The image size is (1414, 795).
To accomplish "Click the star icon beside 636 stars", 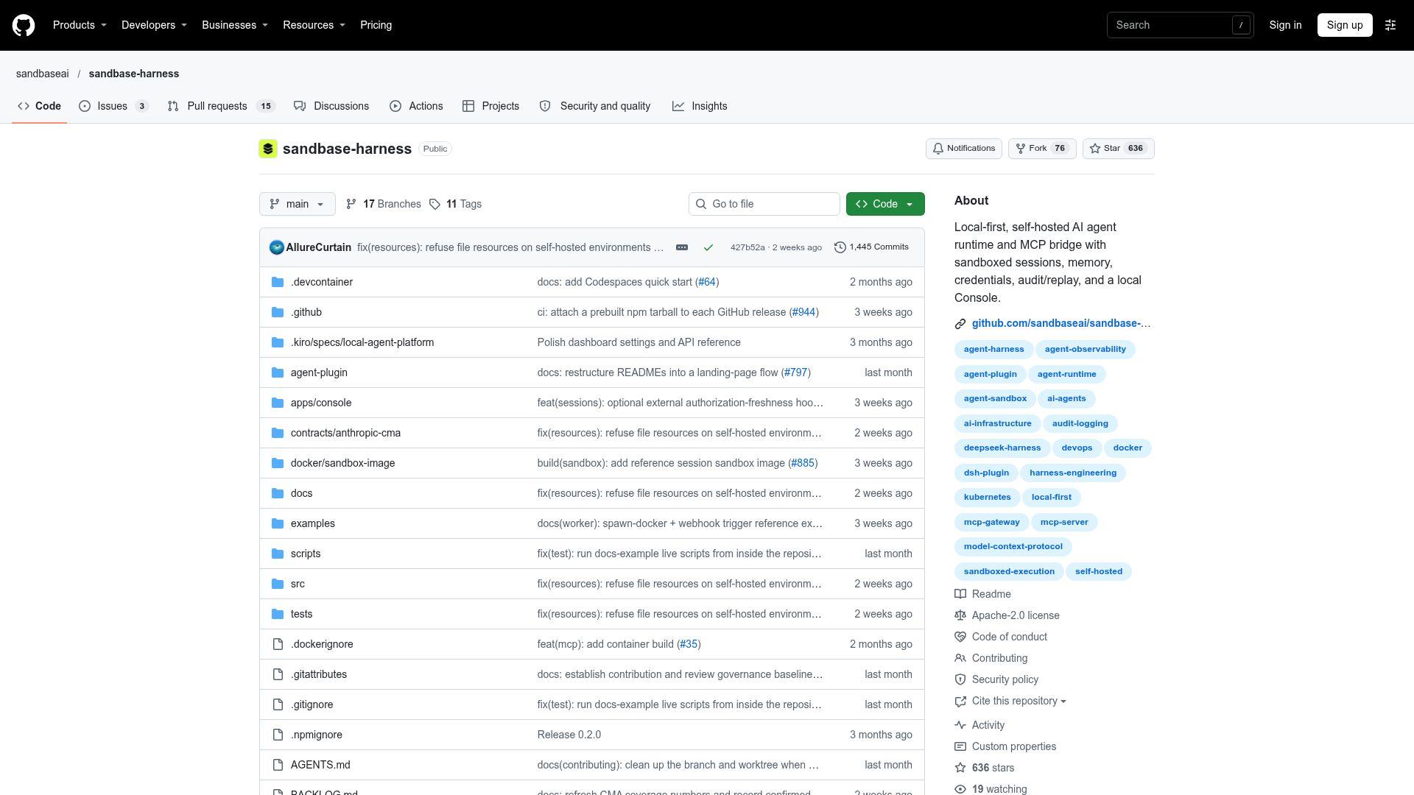I will pyautogui.click(x=960, y=768).
